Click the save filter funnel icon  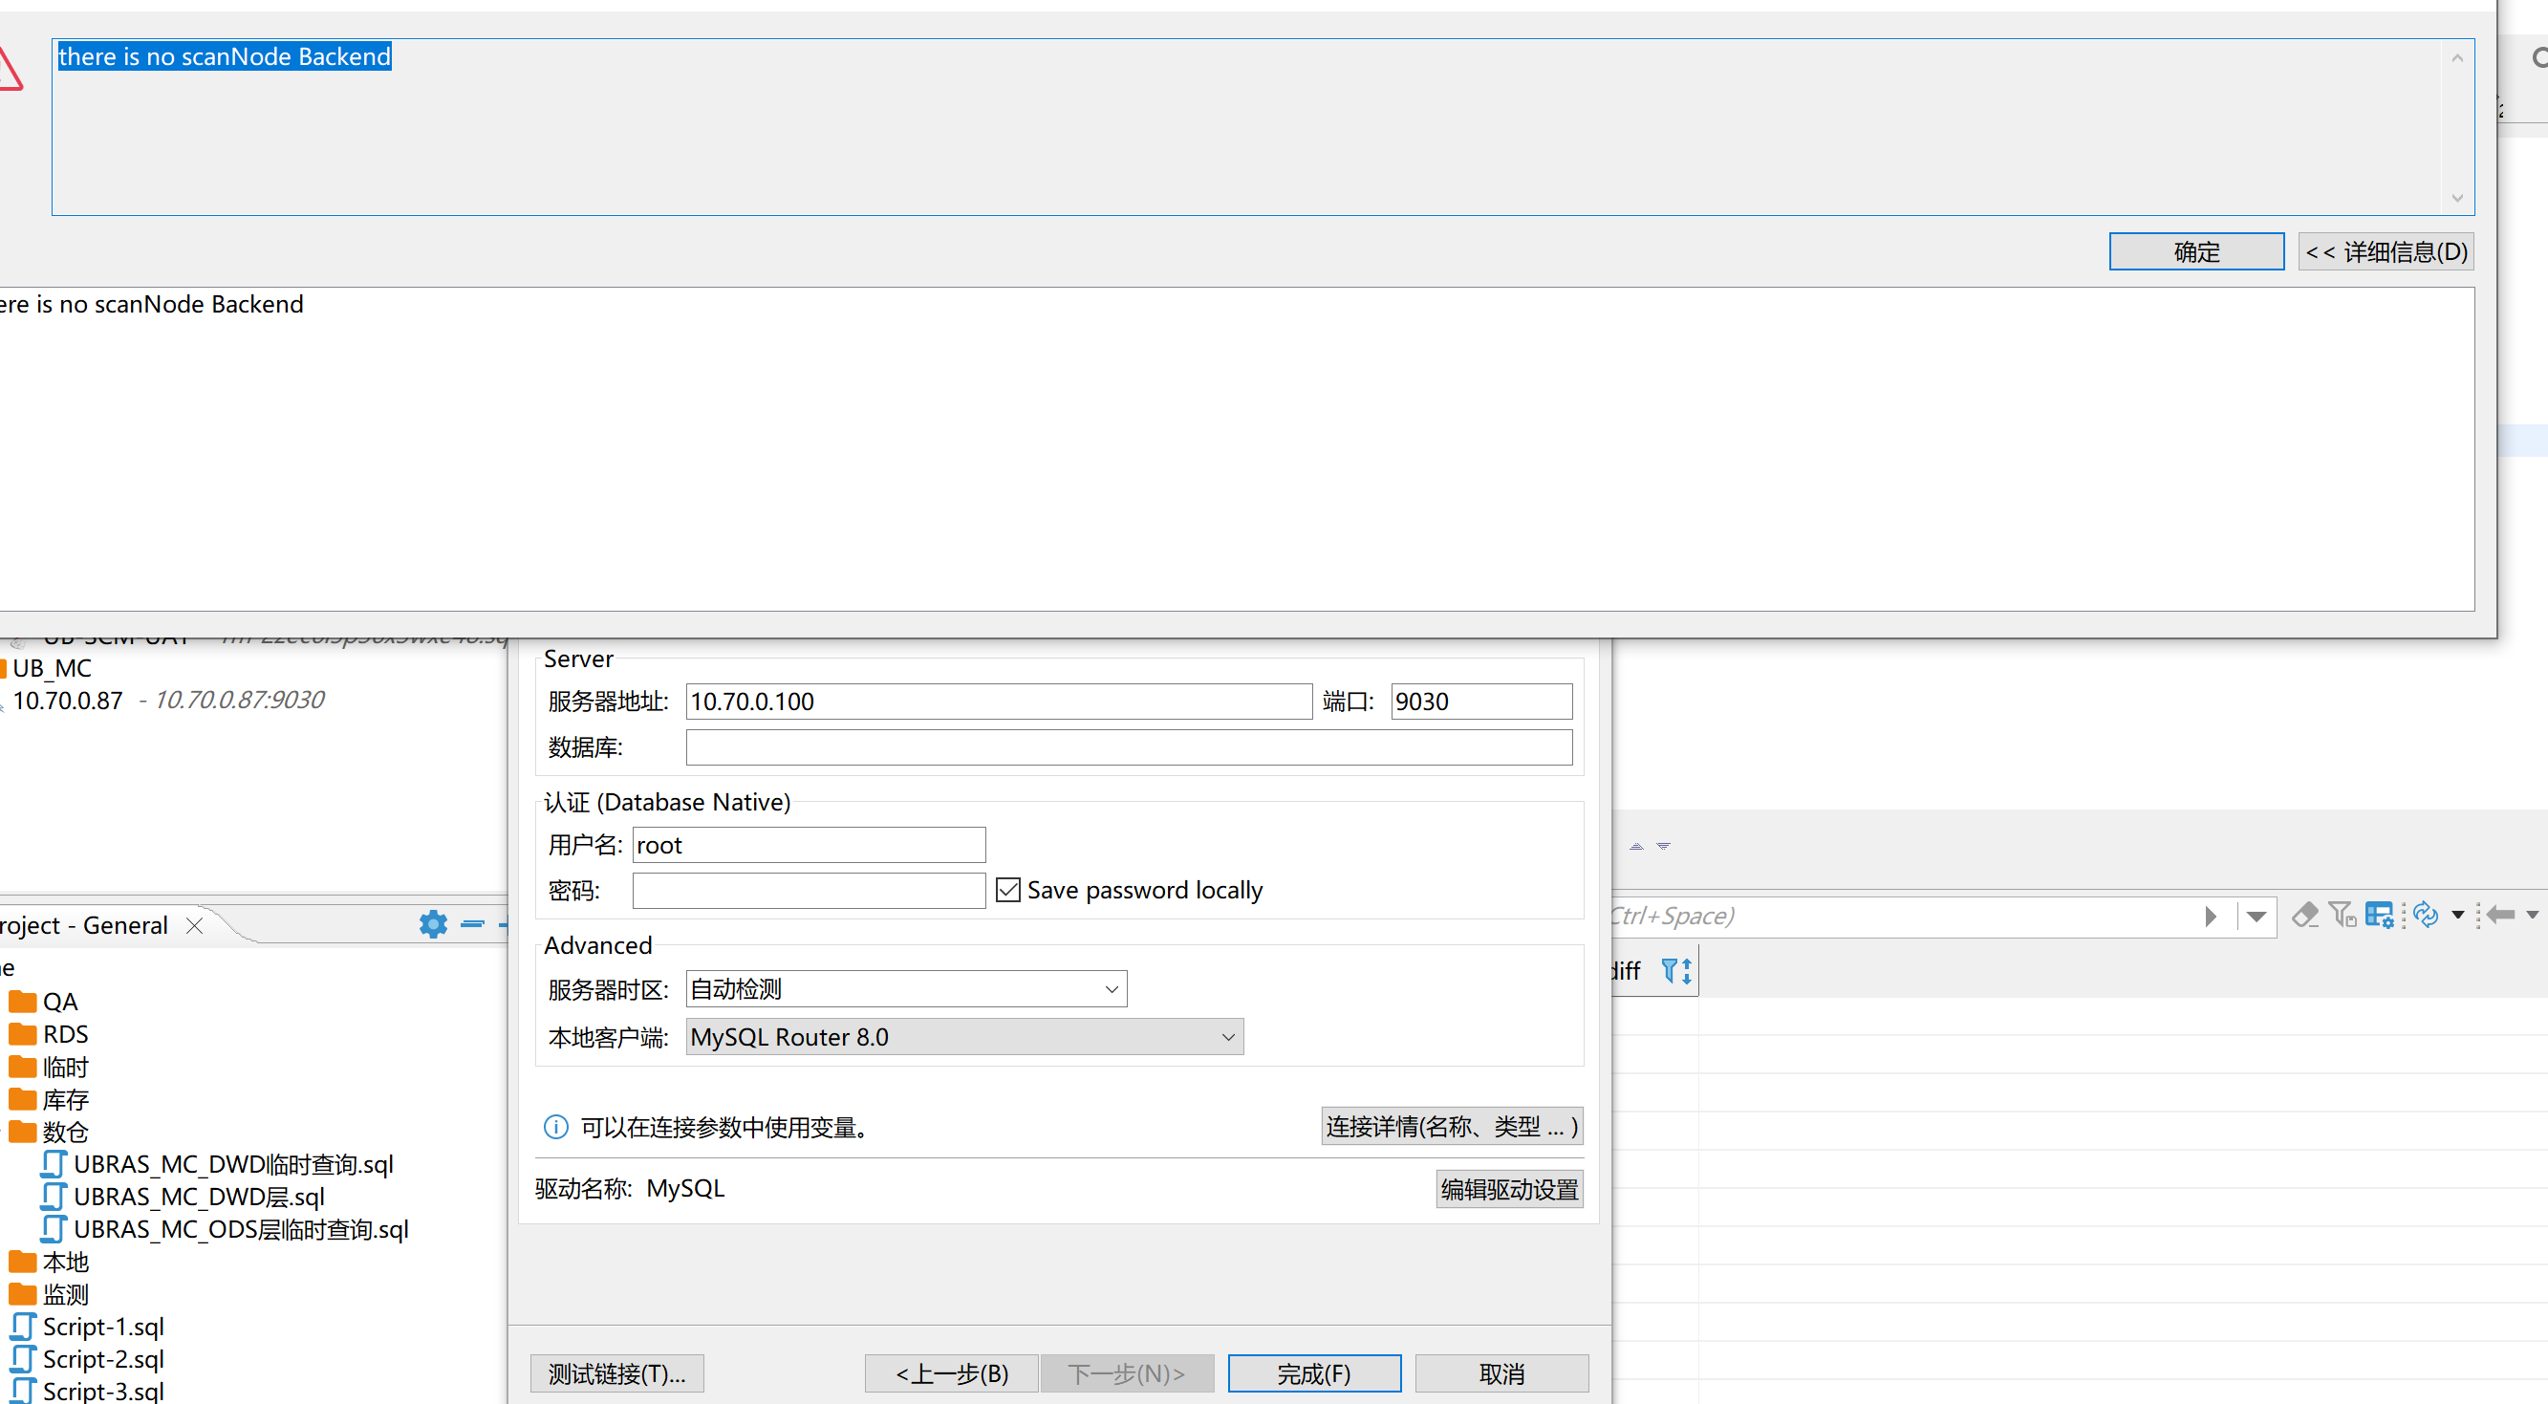point(2343,916)
